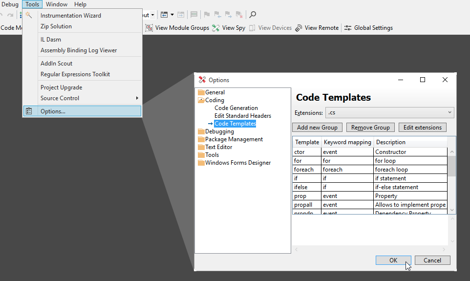Screen dimensions: 470x281
Task: Click Edit extensions button
Action: (x=422, y=128)
